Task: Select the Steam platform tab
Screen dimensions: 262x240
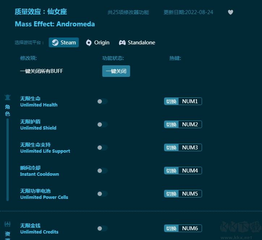Action: point(64,42)
